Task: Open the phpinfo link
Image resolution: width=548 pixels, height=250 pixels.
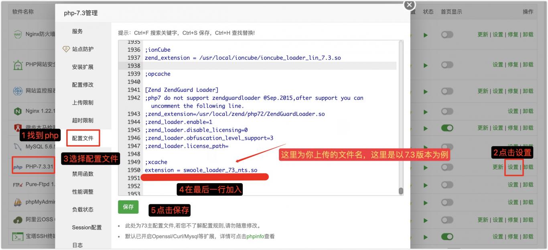Action: pos(255,236)
